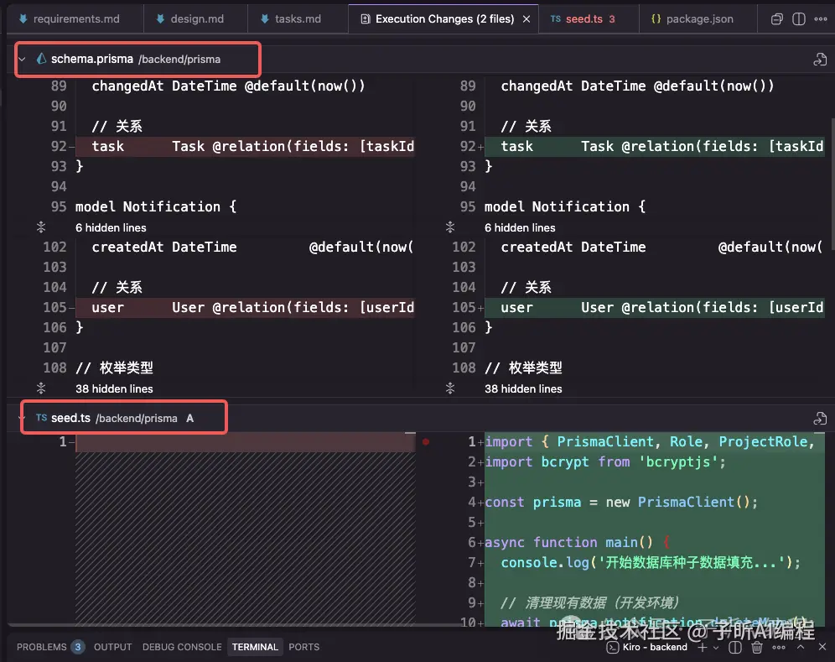Click 'const prisma = new PrismaClient();' line
Image resolution: width=835 pixels, height=662 pixels.
[x=621, y=502]
